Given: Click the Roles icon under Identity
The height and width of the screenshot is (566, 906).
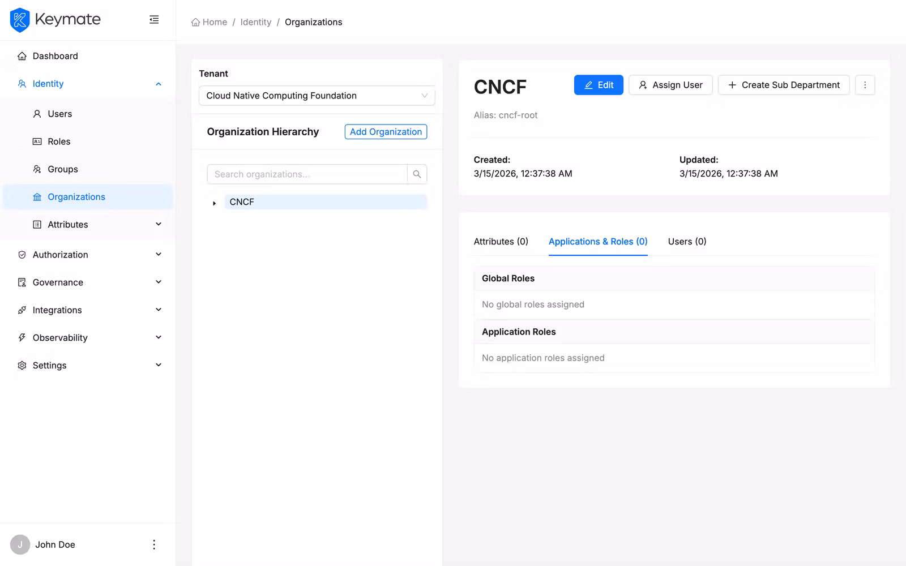Looking at the screenshot, I should tap(36, 141).
